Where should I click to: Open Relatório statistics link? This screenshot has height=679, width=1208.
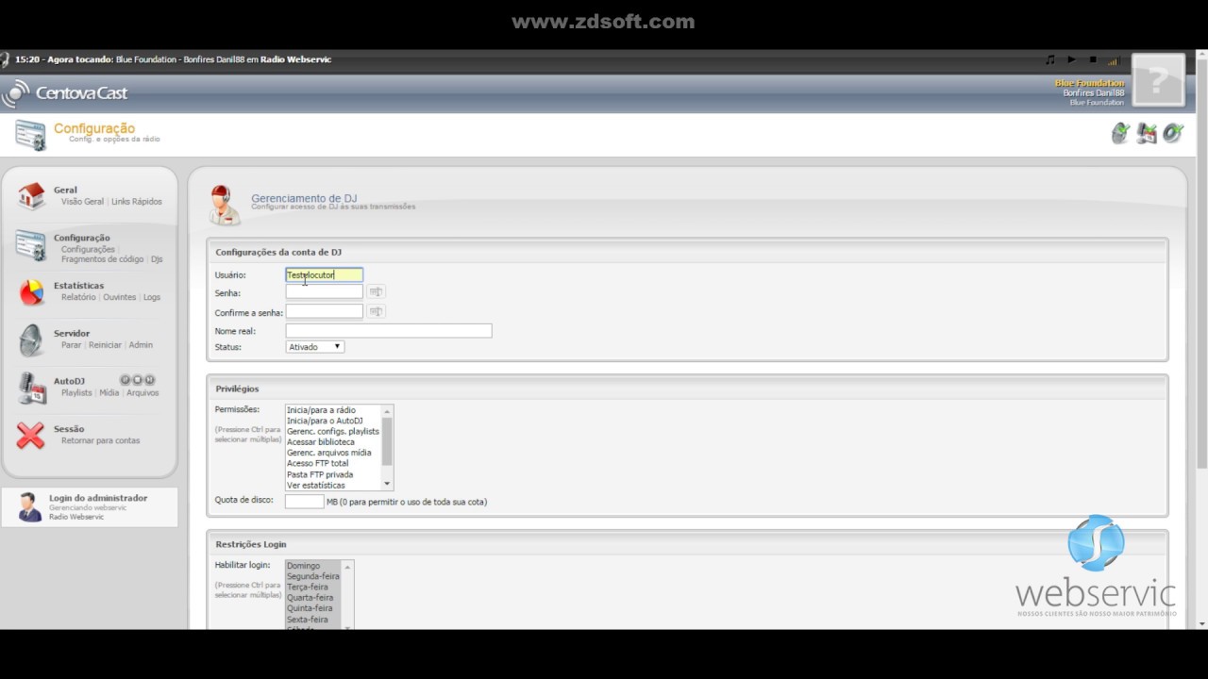pos(79,297)
